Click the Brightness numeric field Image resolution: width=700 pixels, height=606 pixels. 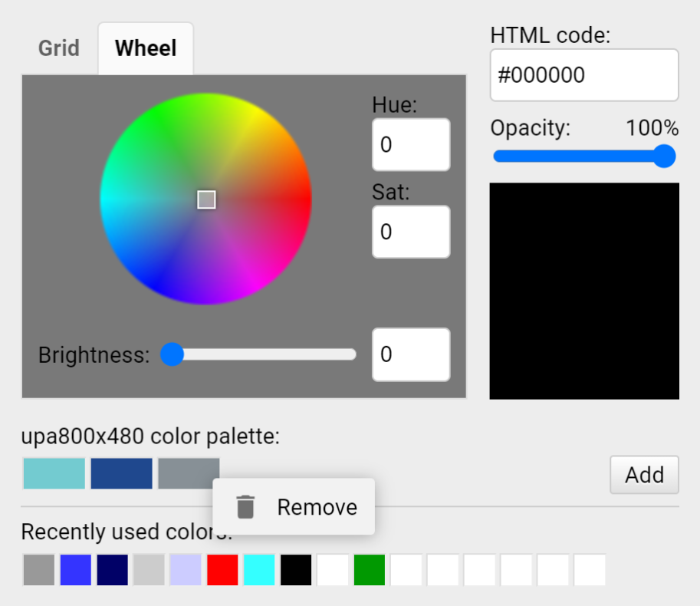(411, 354)
